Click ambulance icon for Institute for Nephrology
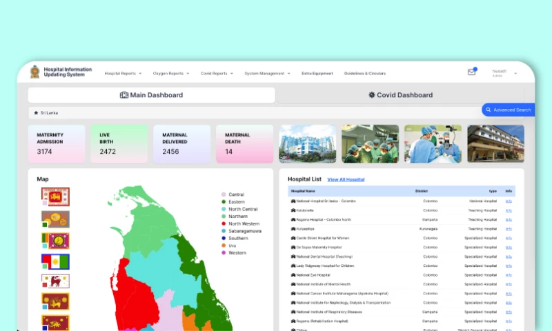The height and width of the screenshot is (331, 552). click(x=293, y=303)
